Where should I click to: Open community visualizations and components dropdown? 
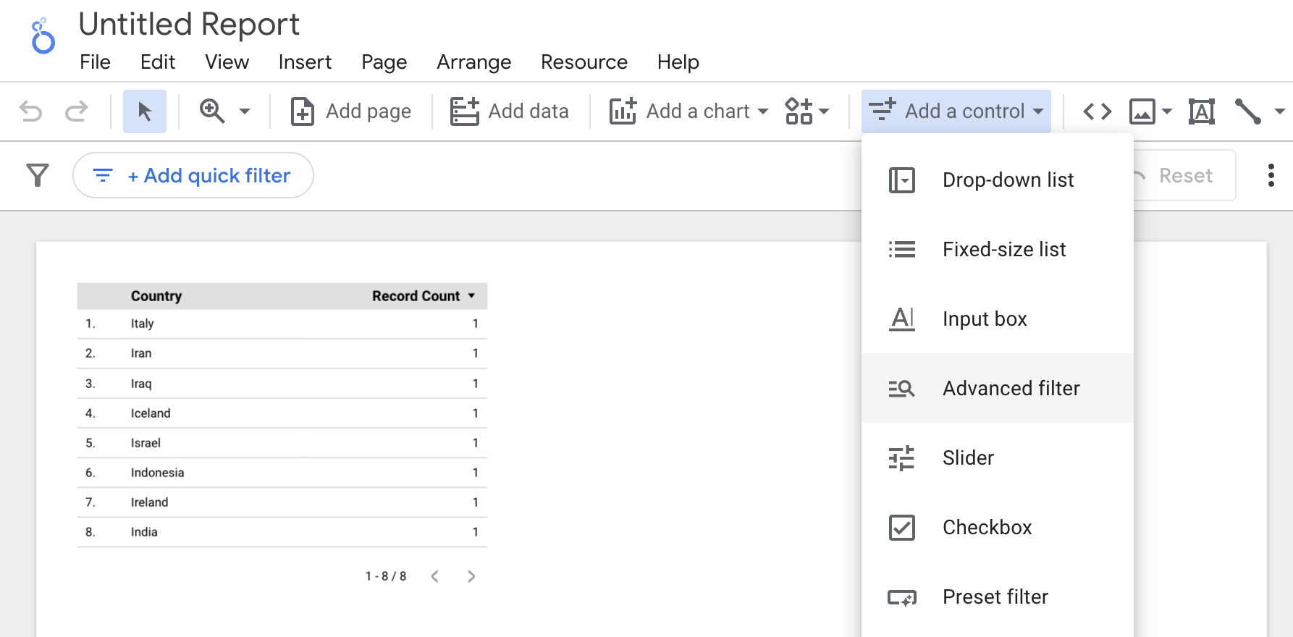(x=806, y=111)
